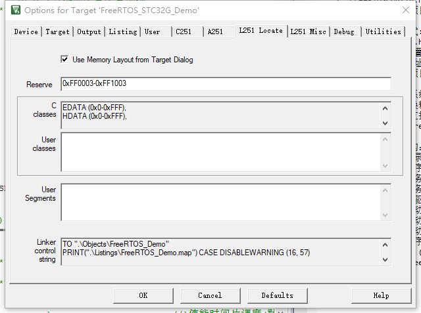421x313 pixels.
Task: Switch to the C251 tab
Action: pos(188,31)
